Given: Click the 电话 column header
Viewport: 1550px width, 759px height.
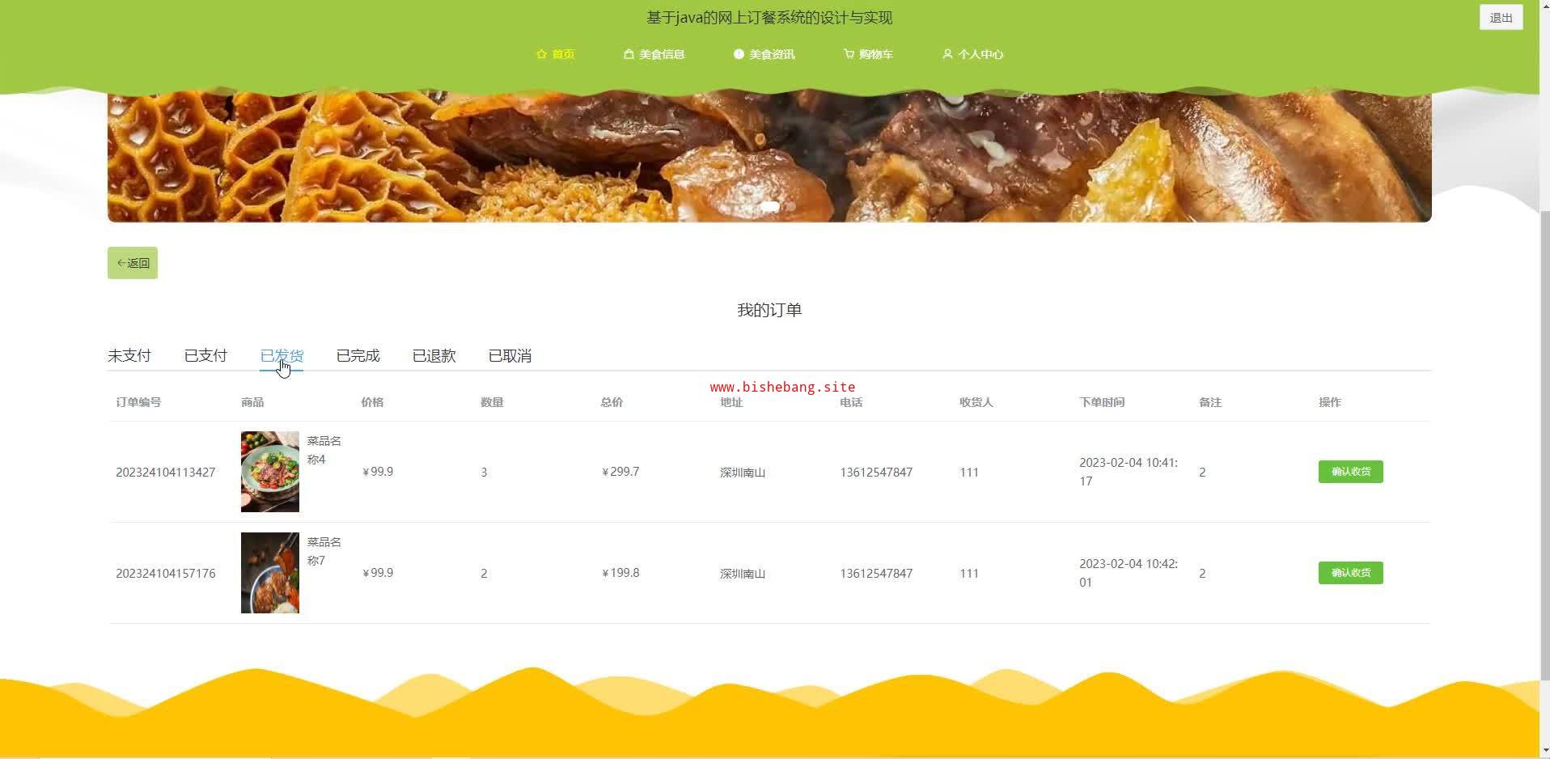Looking at the screenshot, I should click(x=851, y=402).
